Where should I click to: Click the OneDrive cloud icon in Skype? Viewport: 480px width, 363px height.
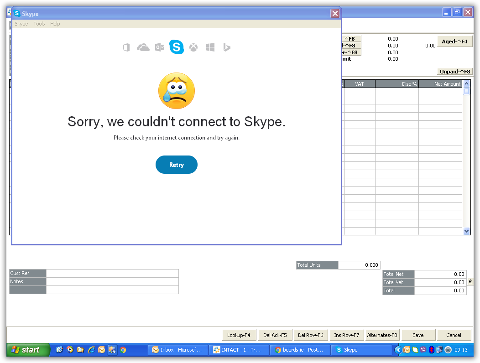[143, 47]
